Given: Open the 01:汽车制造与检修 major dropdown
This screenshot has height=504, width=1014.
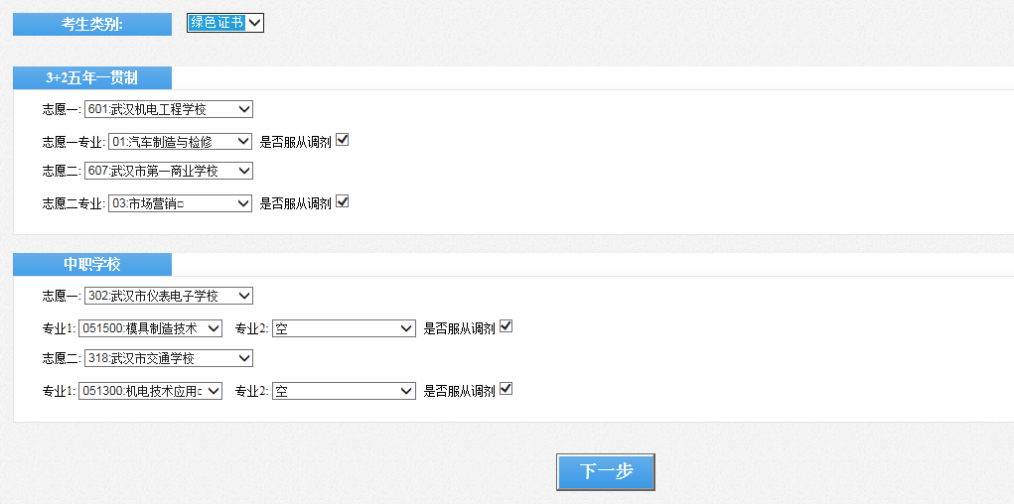Looking at the screenshot, I should (179, 142).
